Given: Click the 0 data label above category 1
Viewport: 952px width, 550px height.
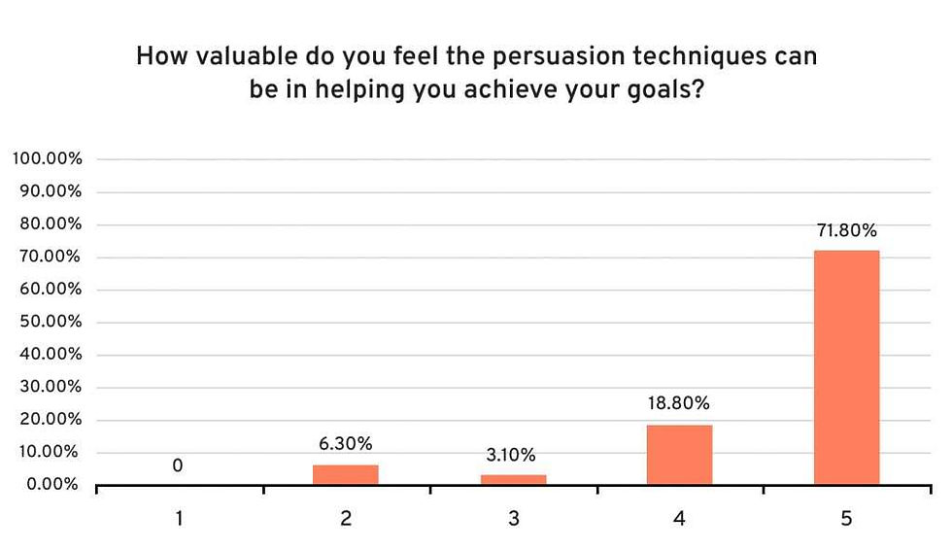Looking at the screenshot, I should (x=177, y=465).
